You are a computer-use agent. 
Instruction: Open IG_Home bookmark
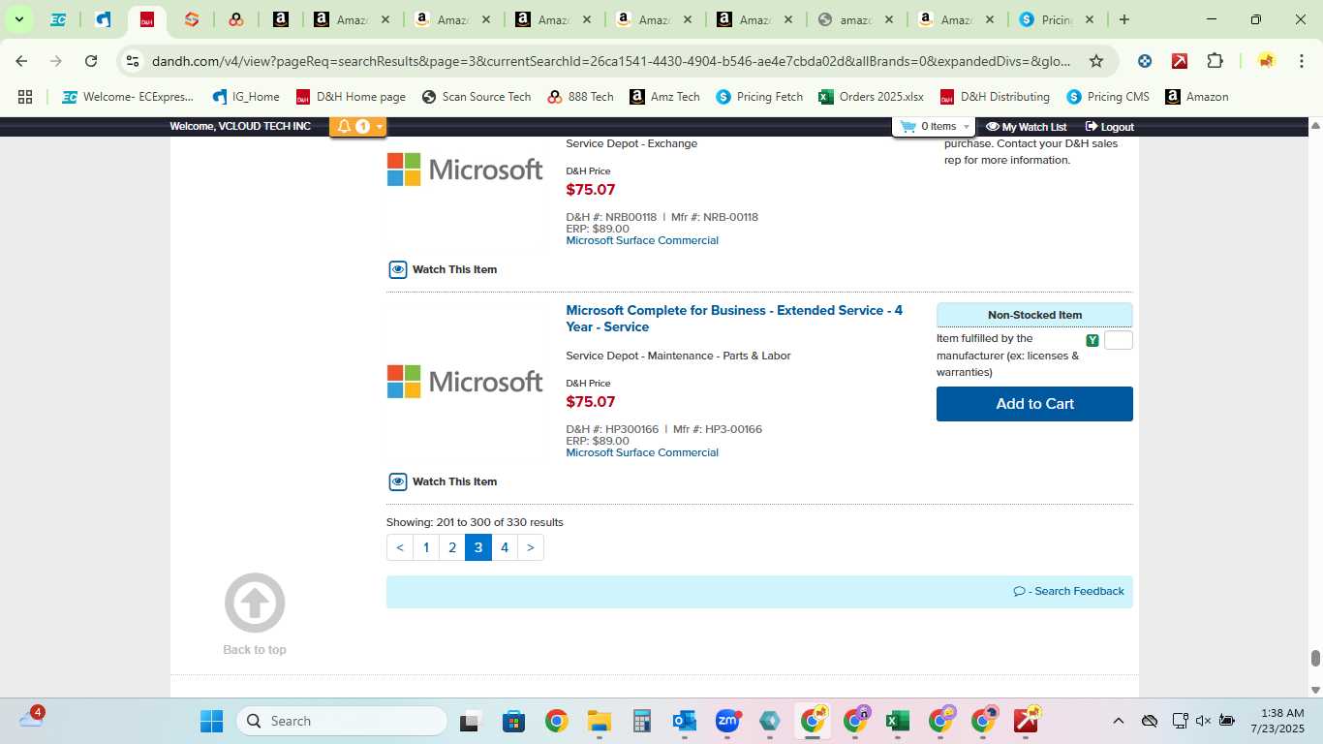click(246, 97)
